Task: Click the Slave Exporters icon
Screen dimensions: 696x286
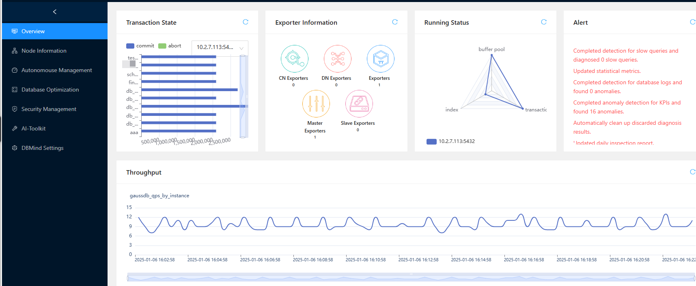Action: pos(359,104)
